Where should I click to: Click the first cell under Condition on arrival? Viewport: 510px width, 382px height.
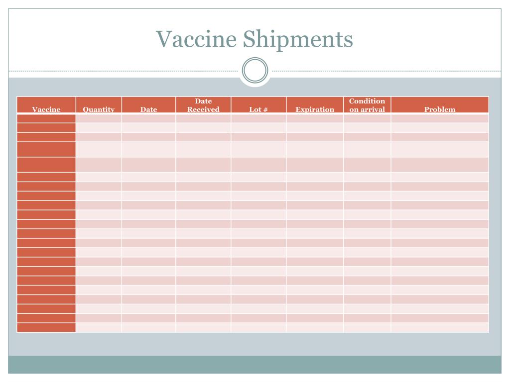tap(367, 118)
